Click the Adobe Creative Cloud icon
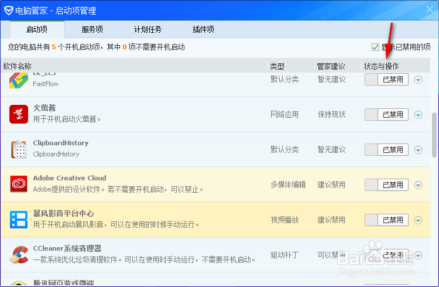439x287 pixels. tap(19, 184)
